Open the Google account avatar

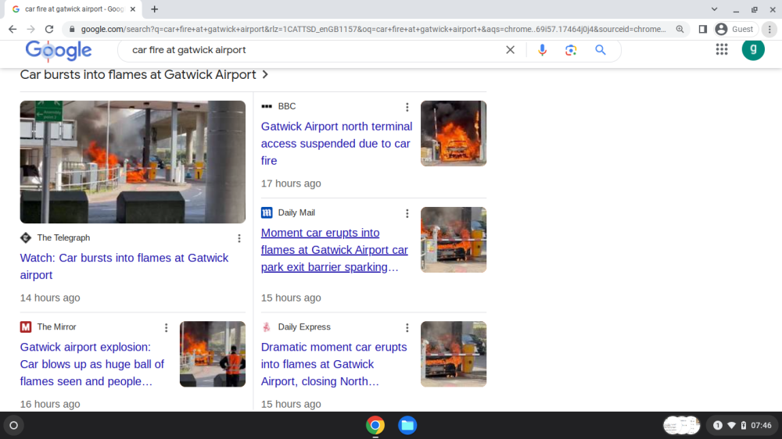(x=753, y=49)
